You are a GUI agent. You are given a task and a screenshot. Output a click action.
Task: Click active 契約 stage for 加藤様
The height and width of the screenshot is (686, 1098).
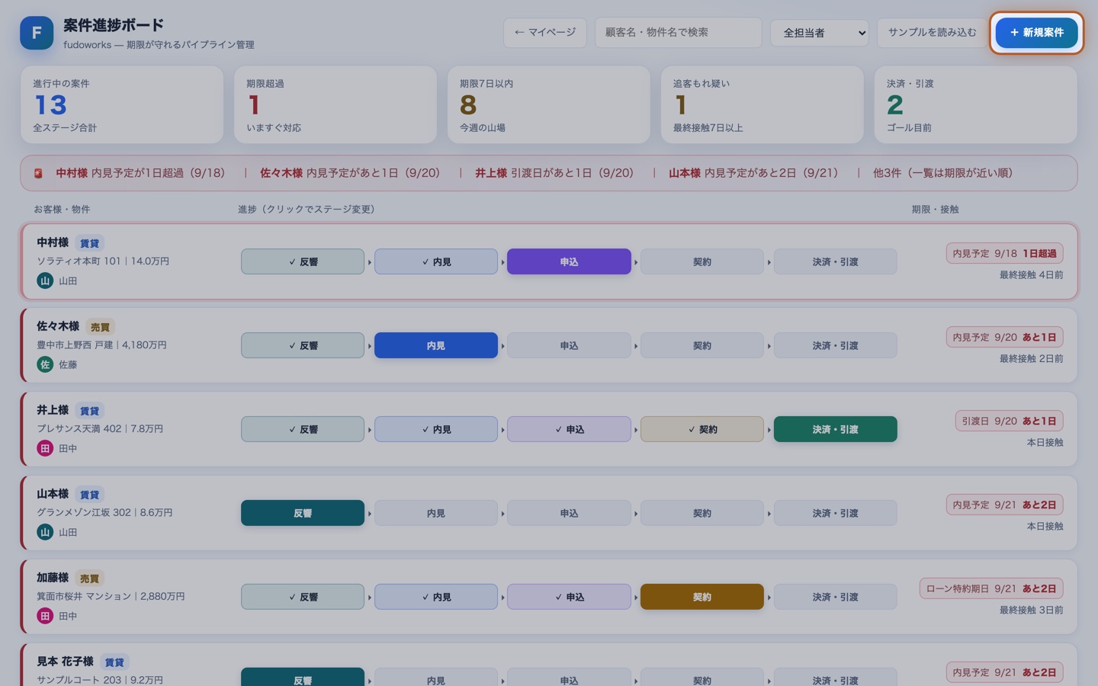[x=702, y=597]
